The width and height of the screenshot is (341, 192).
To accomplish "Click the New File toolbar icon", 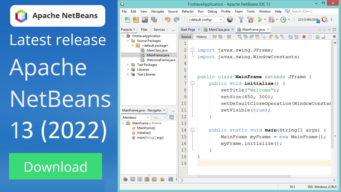I will (x=127, y=19).
